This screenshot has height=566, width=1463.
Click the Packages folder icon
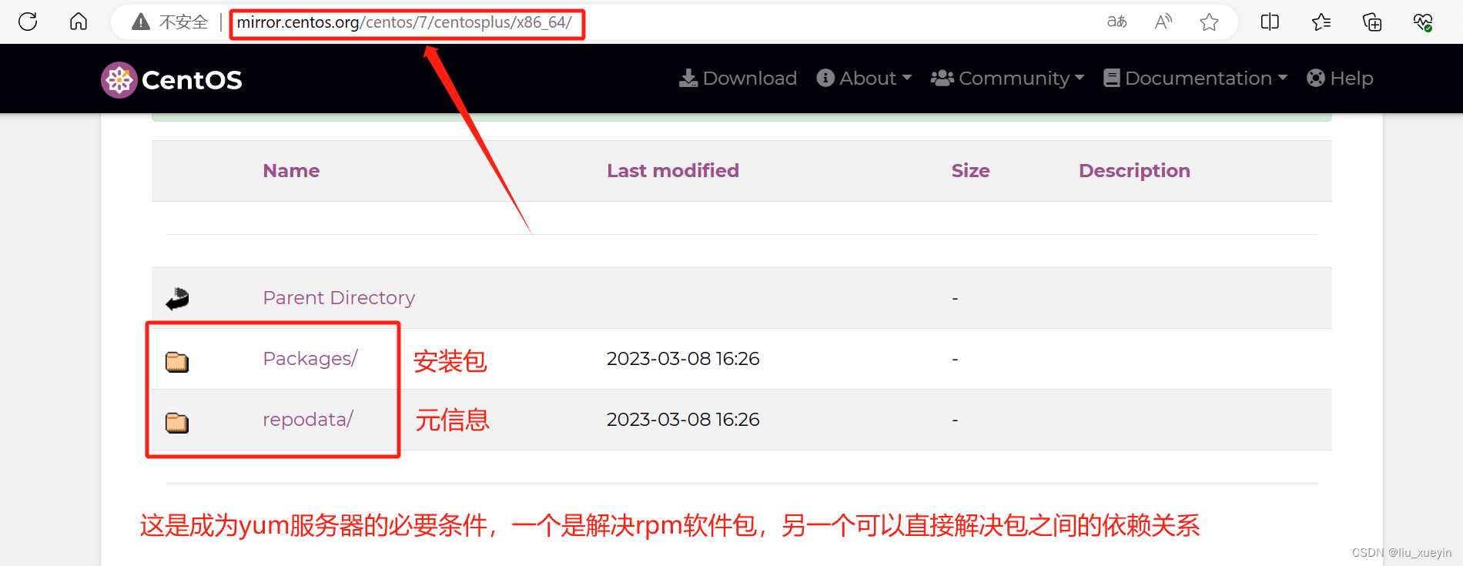click(x=177, y=361)
